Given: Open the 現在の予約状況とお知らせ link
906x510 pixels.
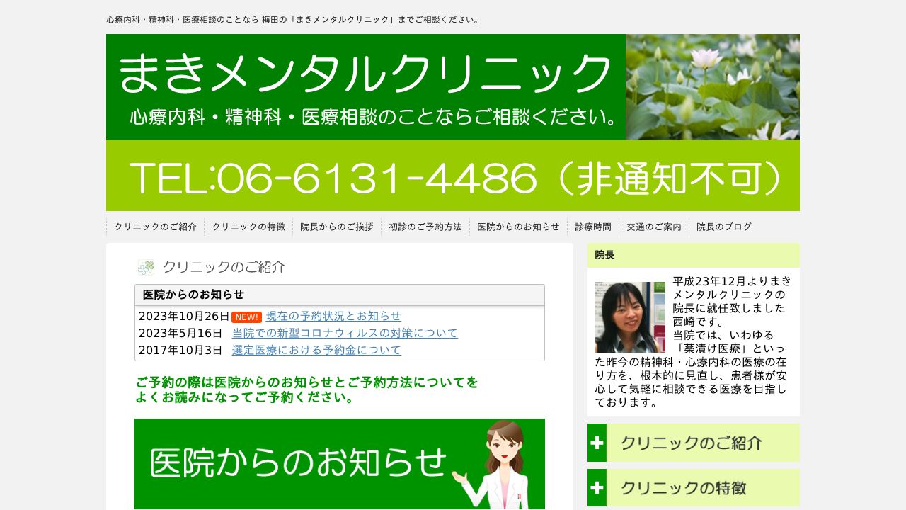Looking at the screenshot, I should 333,316.
